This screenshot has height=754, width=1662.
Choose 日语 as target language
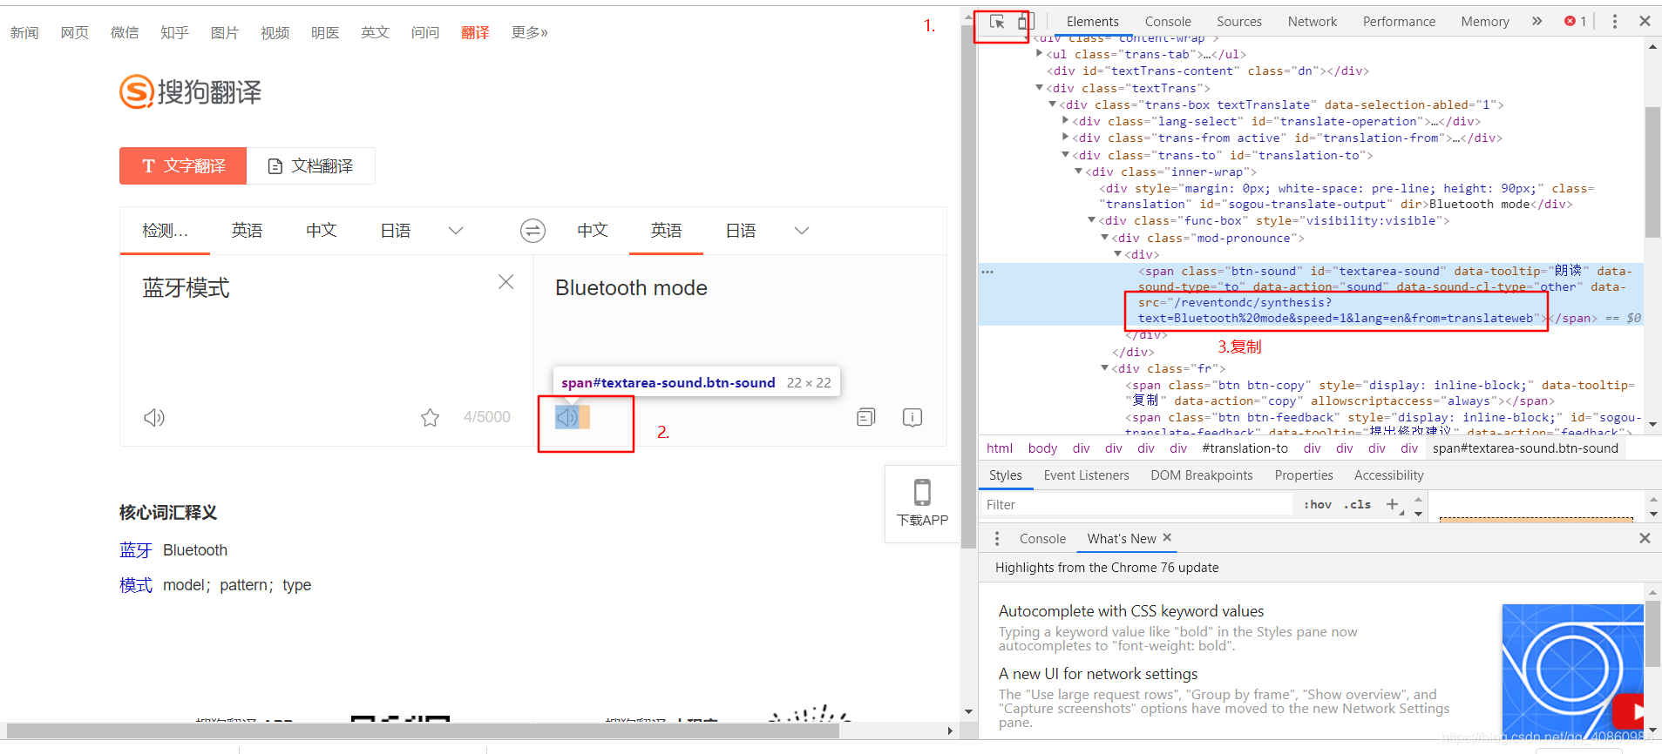pyautogui.click(x=741, y=231)
